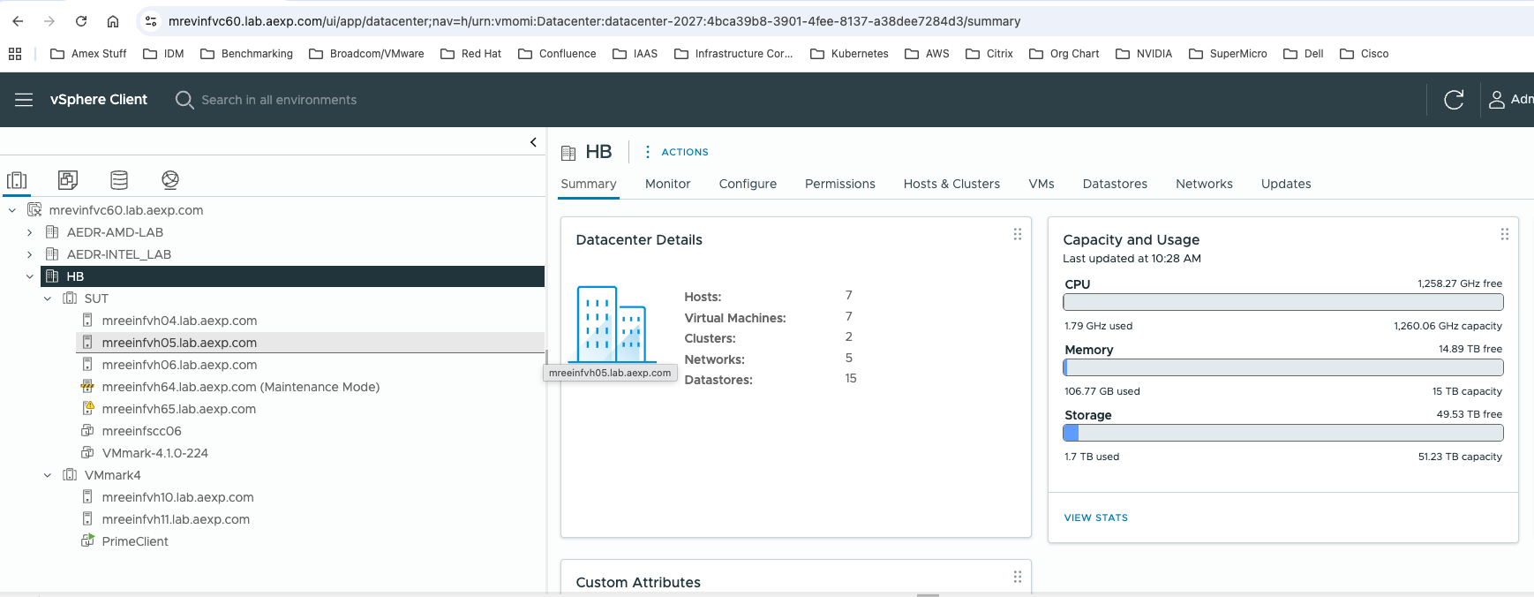
Task: Click the site info icon in address bar
Action: [x=151, y=21]
